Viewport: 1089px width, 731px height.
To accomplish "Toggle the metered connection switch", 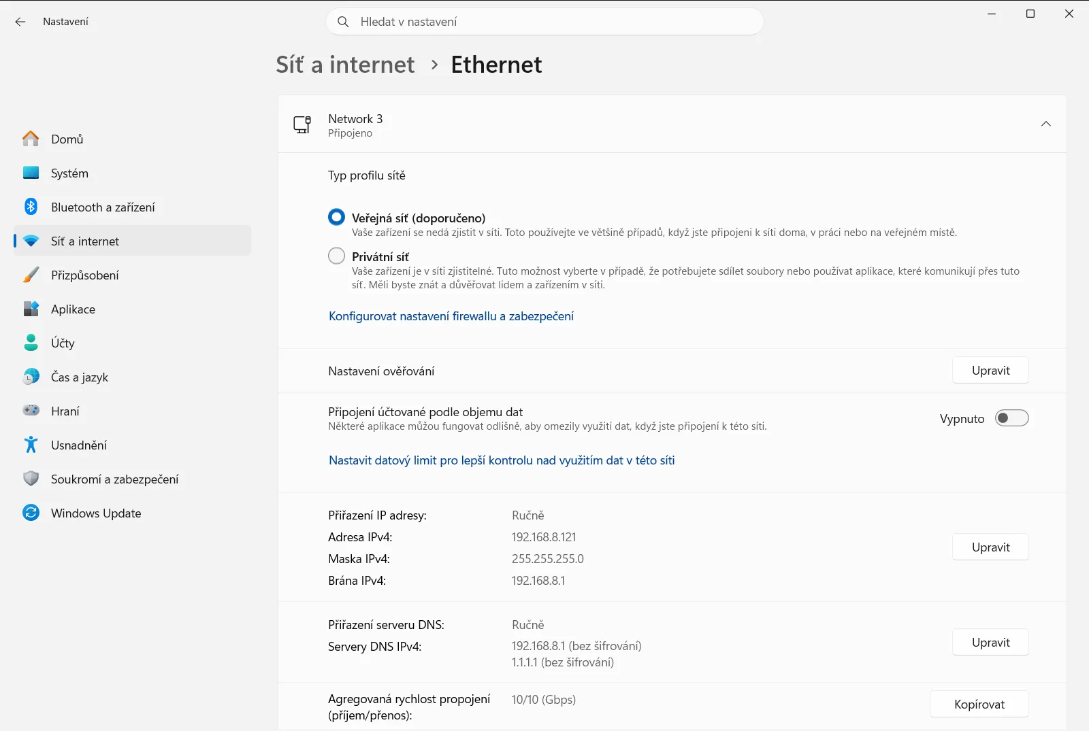I will (x=1011, y=418).
